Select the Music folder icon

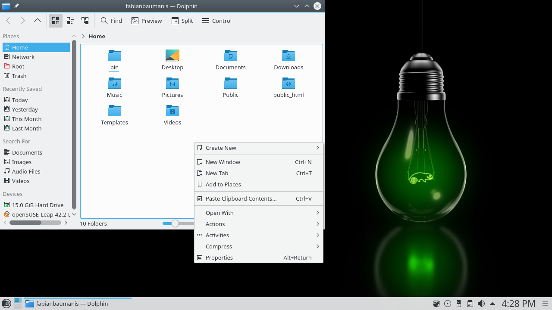114,84
